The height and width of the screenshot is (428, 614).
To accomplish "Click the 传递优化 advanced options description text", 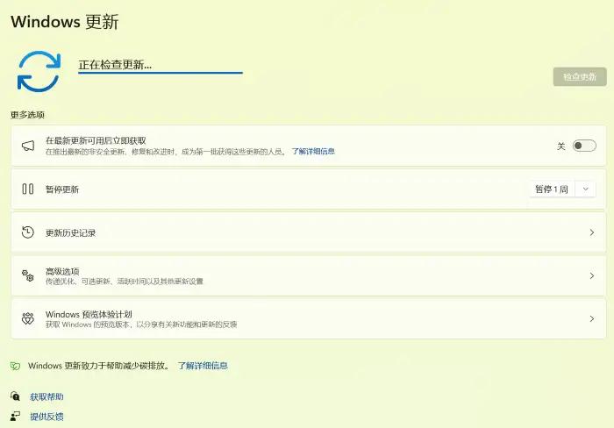I will click(x=125, y=282).
